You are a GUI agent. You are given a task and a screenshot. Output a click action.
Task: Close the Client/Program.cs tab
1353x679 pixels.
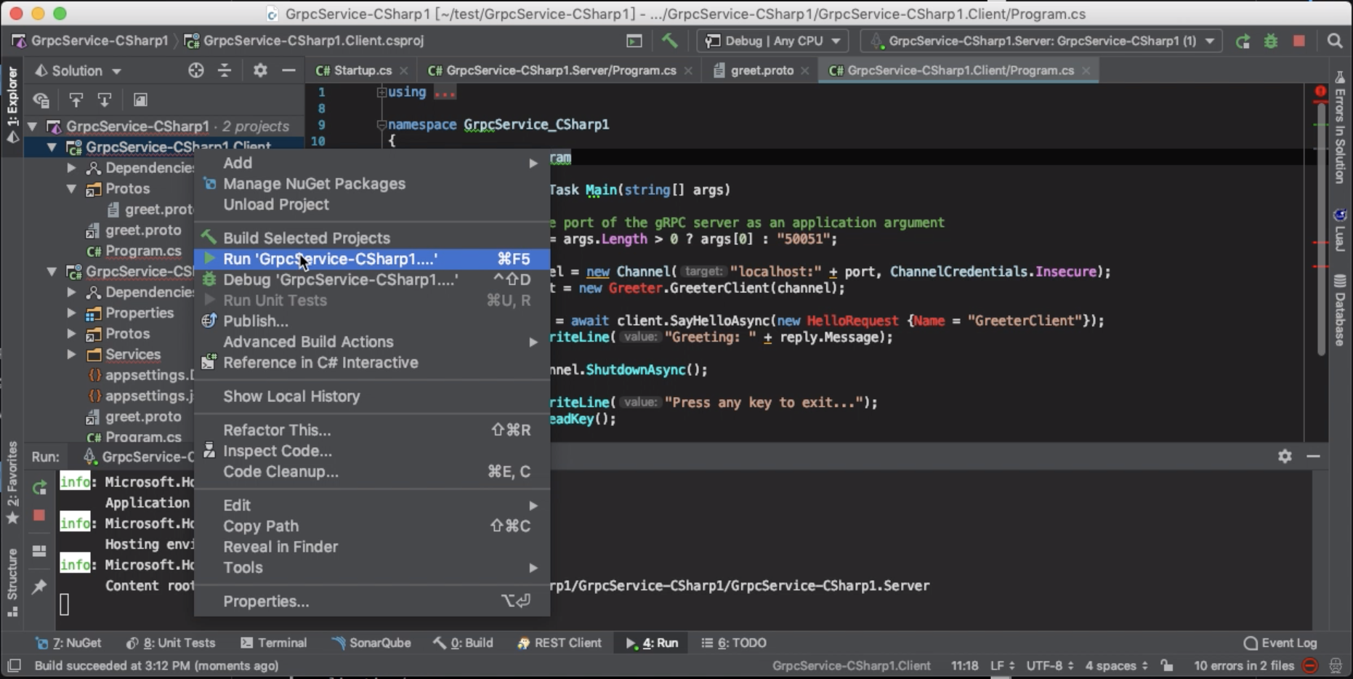coord(1086,71)
